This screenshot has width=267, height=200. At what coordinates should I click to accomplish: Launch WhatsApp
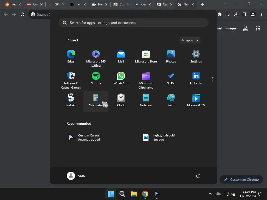point(121,79)
